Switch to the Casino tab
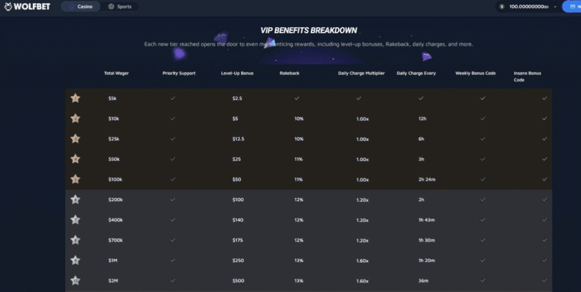This screenshot has height=292, width=581. (80, 7)
